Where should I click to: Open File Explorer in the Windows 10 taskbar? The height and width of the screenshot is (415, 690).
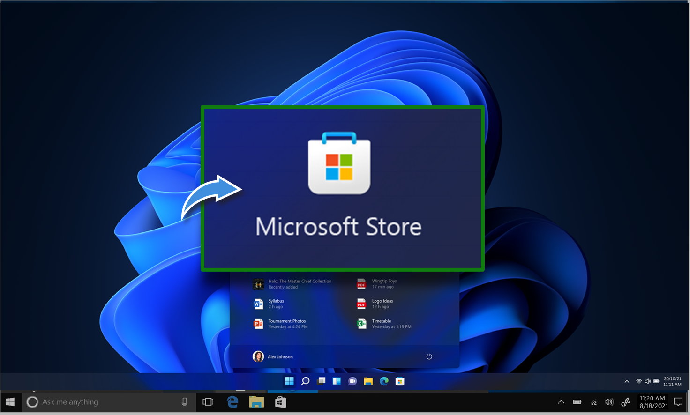click(x=256, y=402)
